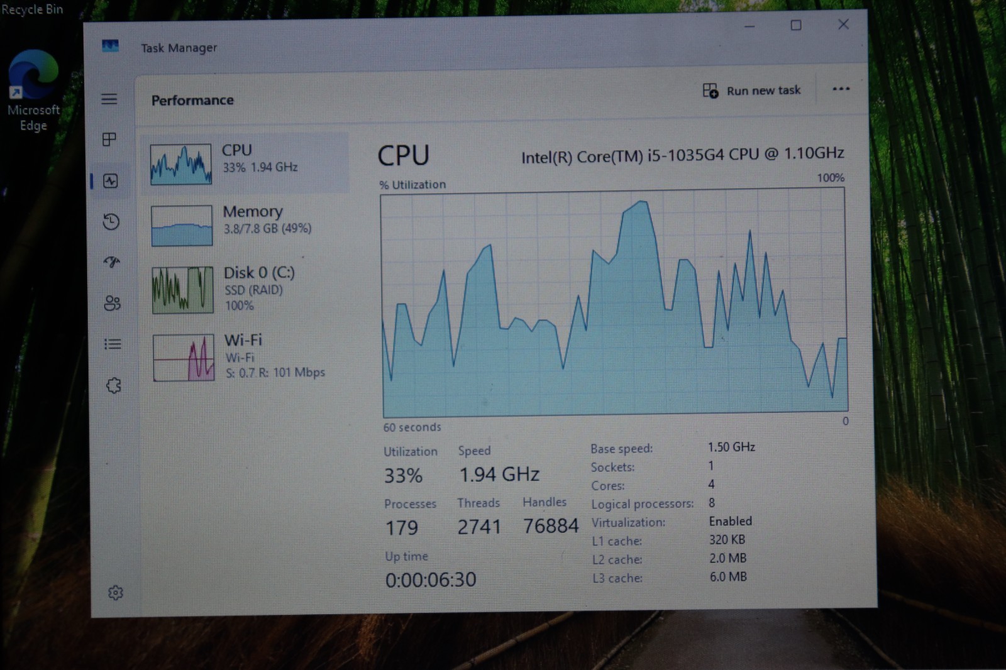Close the Task Manager window
The image size is (1006, 670).
click(x=844, y=24)
